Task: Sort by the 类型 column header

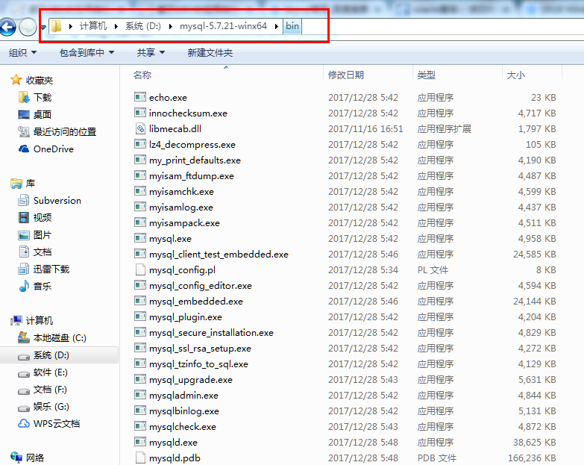Action: click(x=426, y=75)
